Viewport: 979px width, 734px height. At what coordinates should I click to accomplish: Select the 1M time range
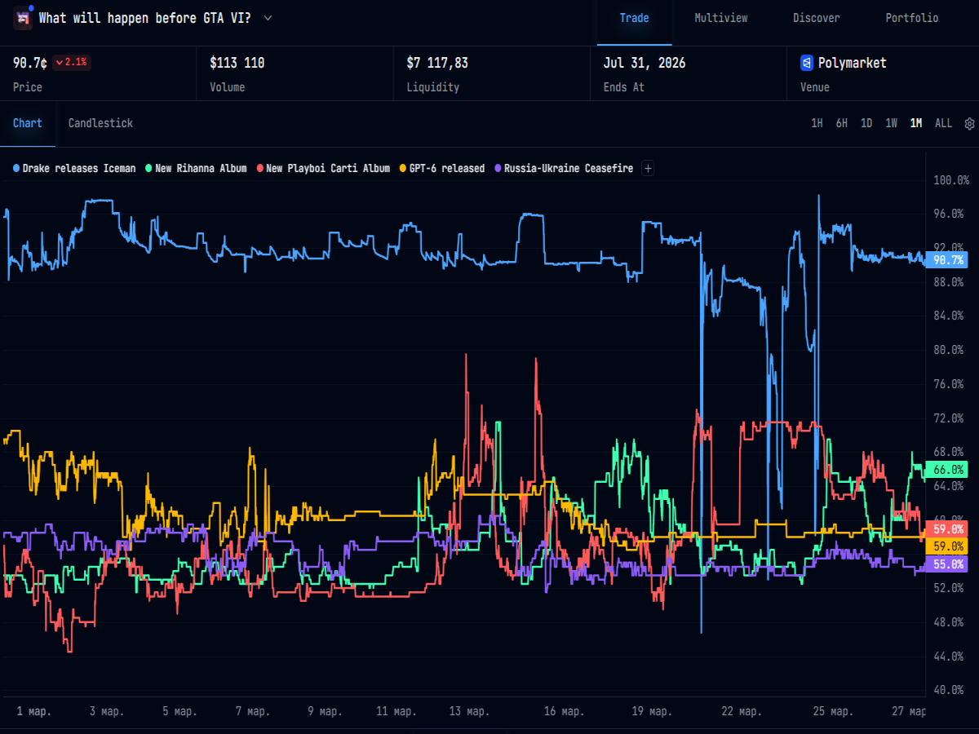click(x=916, y=123)
